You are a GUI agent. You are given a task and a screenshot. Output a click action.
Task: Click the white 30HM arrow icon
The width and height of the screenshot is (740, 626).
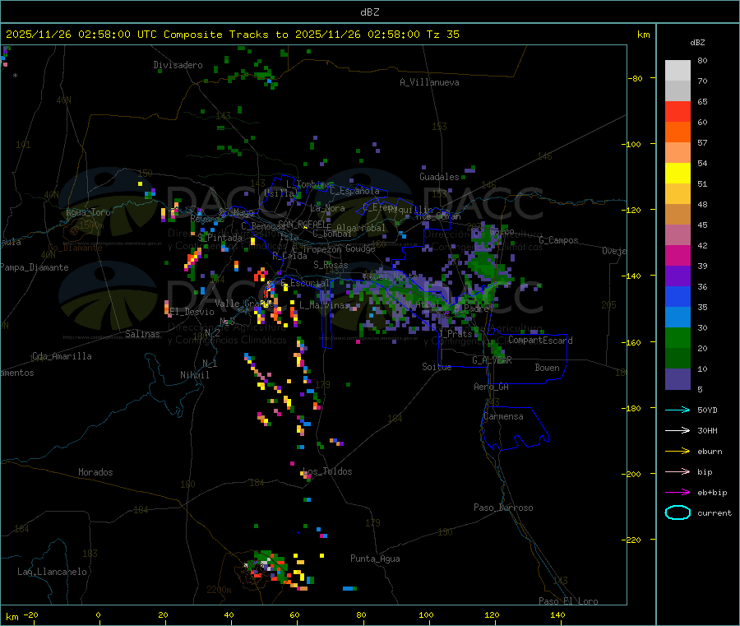pyautogui.click(x=677, y=430)
